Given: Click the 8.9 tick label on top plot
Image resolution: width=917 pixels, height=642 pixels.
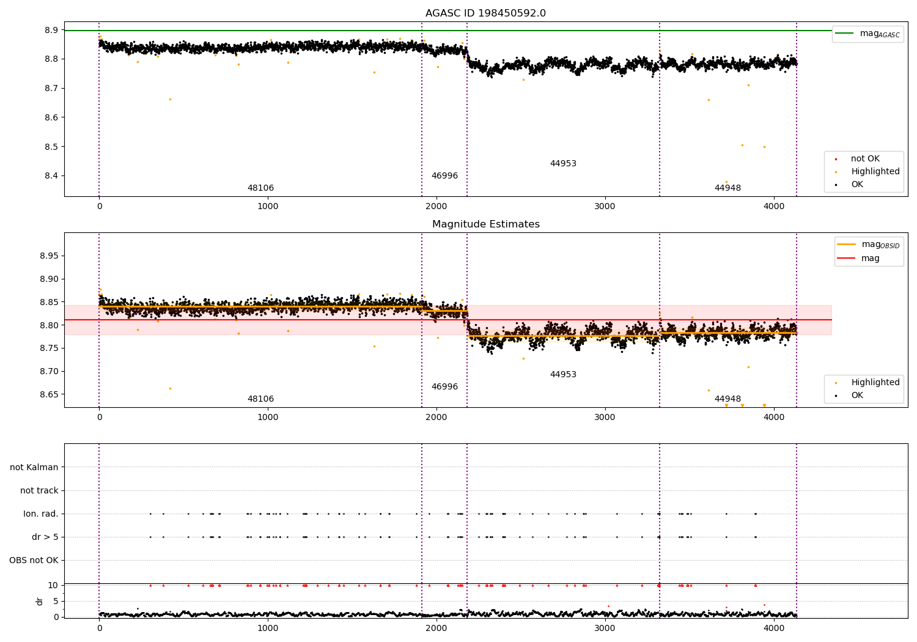Looking at the screenshot, I should (51, 30).
